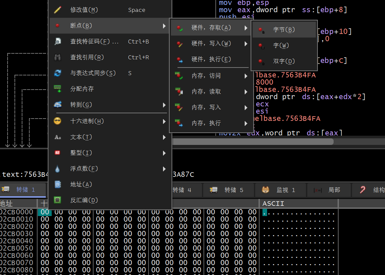This screenshot has height=275, width=385.
Task: Expand the 内存, 执行 submenu arrow
Action: tap(246, 124)
